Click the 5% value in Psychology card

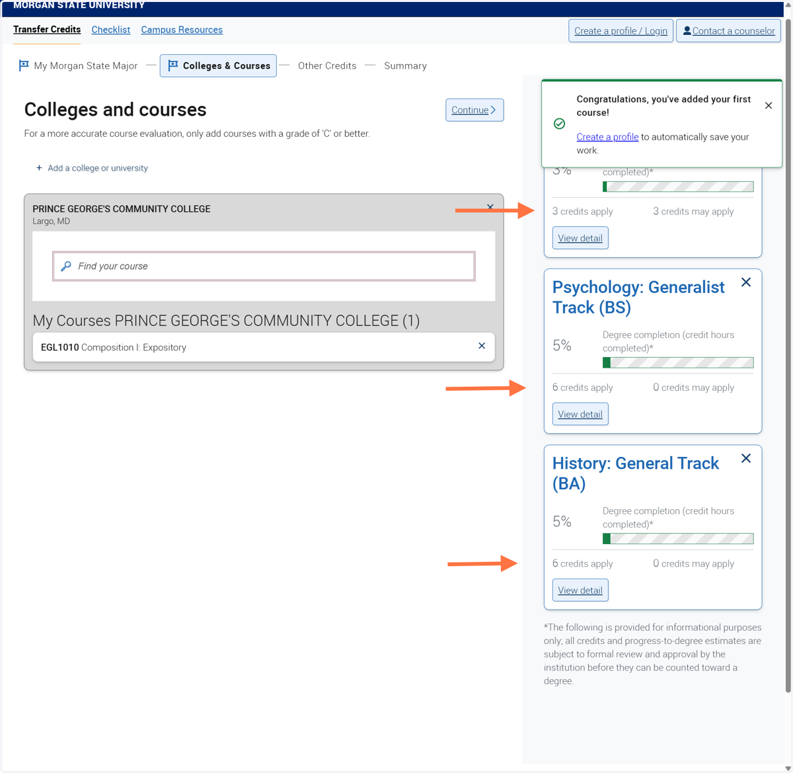point(562,345)
